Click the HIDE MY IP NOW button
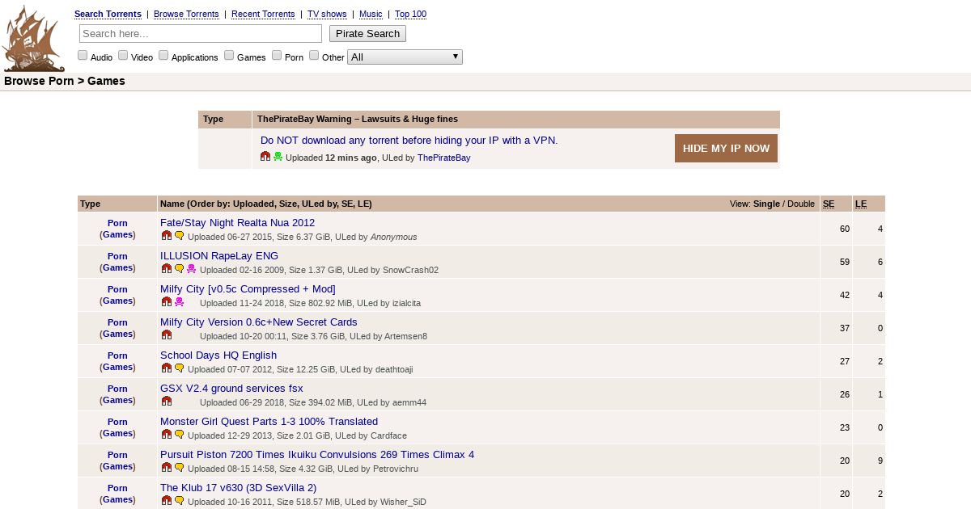971x509 pixels. 726,148
